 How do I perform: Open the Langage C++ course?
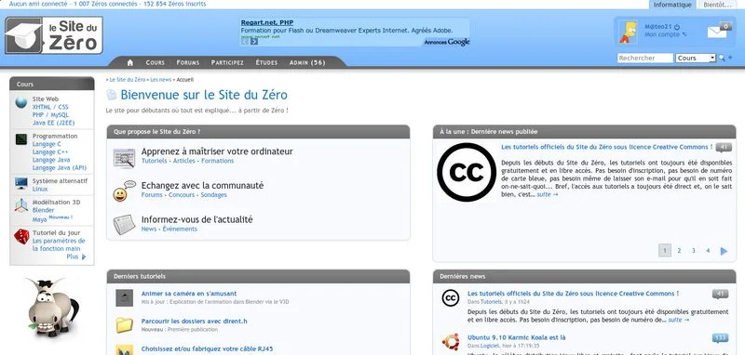50,152
